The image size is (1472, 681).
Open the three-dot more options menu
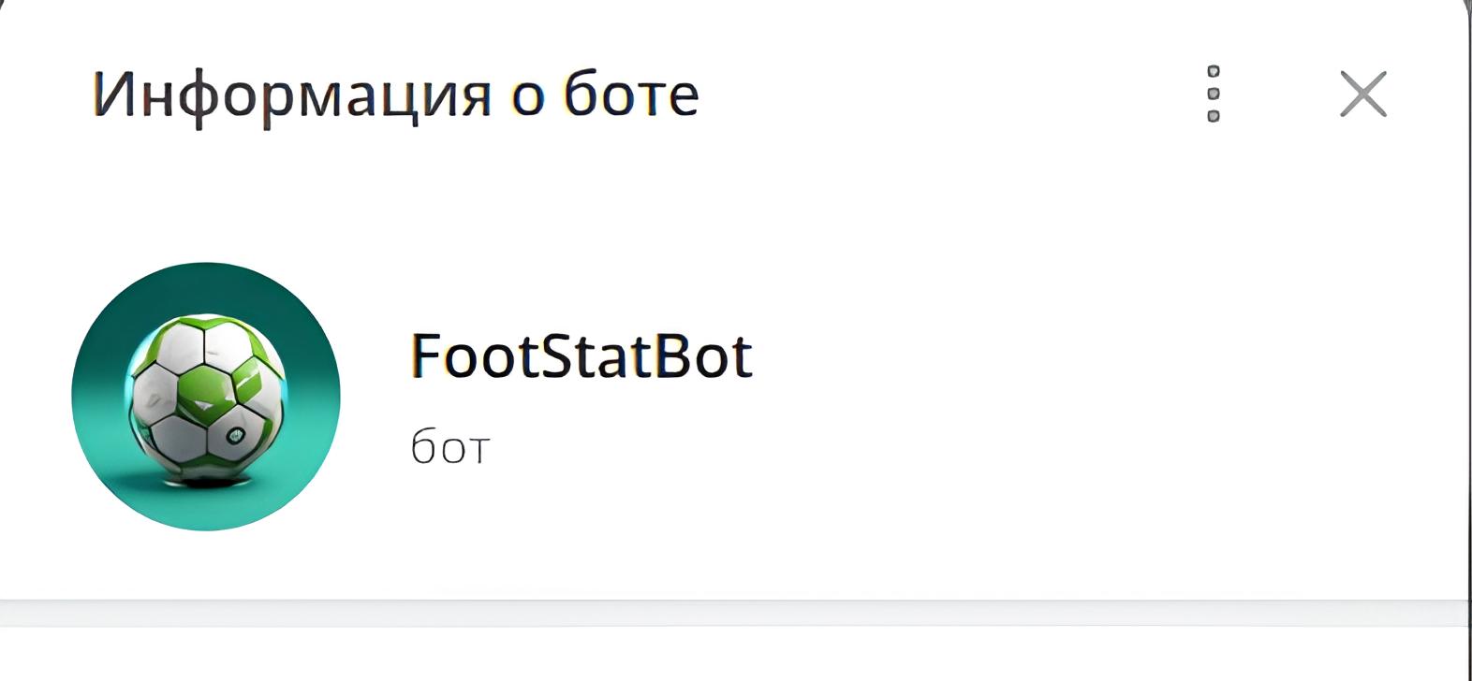(x=1214, y=94)
